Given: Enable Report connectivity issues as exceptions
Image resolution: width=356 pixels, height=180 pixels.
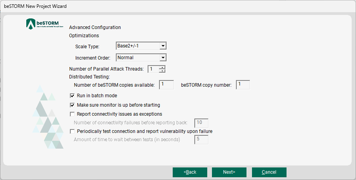Looking at the screenshot, I should coord(72,114).
